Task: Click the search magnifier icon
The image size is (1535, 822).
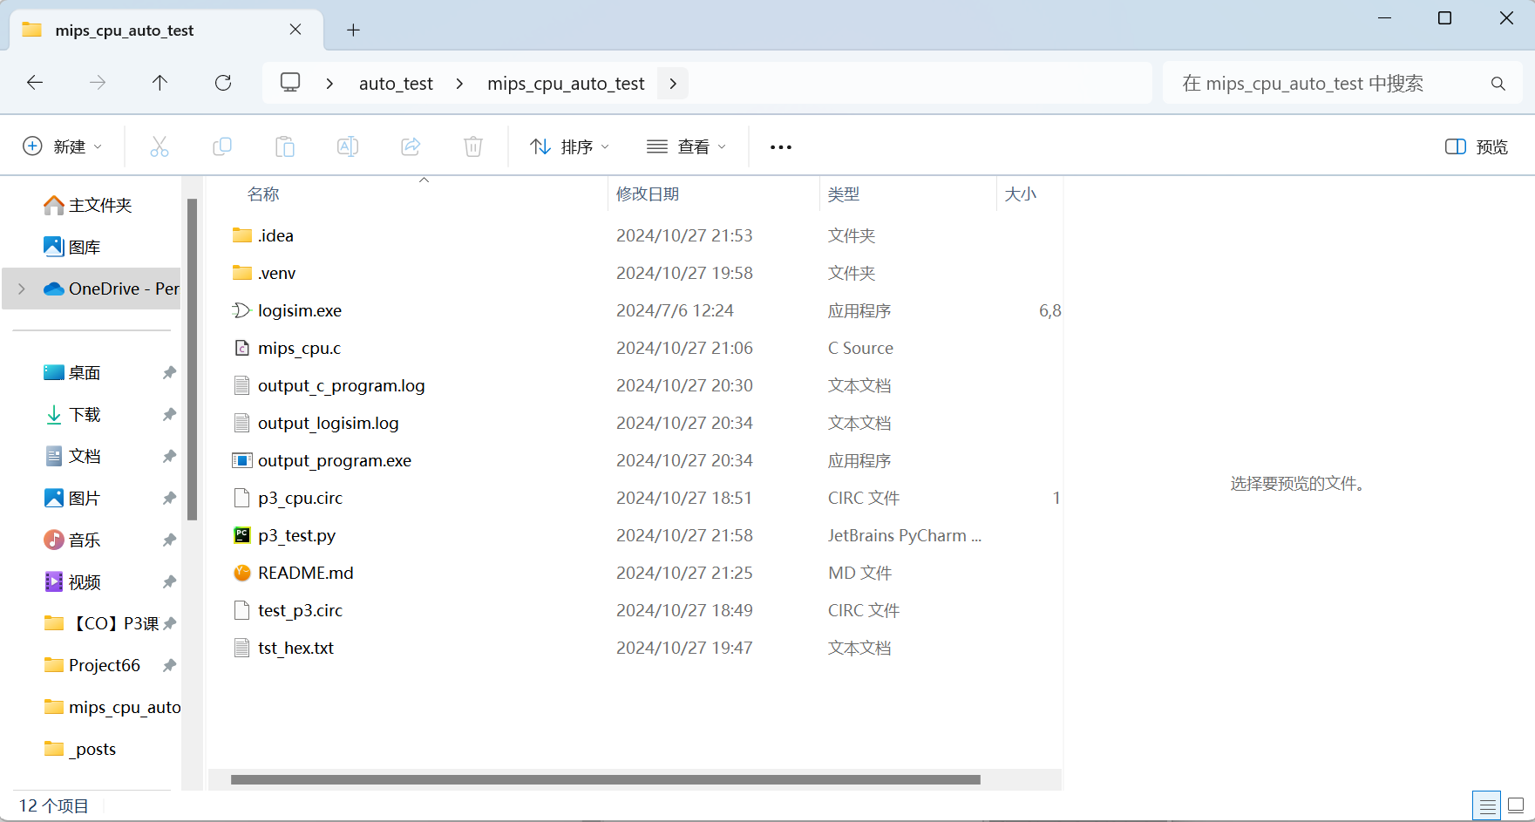Action: coord(1498,83)
